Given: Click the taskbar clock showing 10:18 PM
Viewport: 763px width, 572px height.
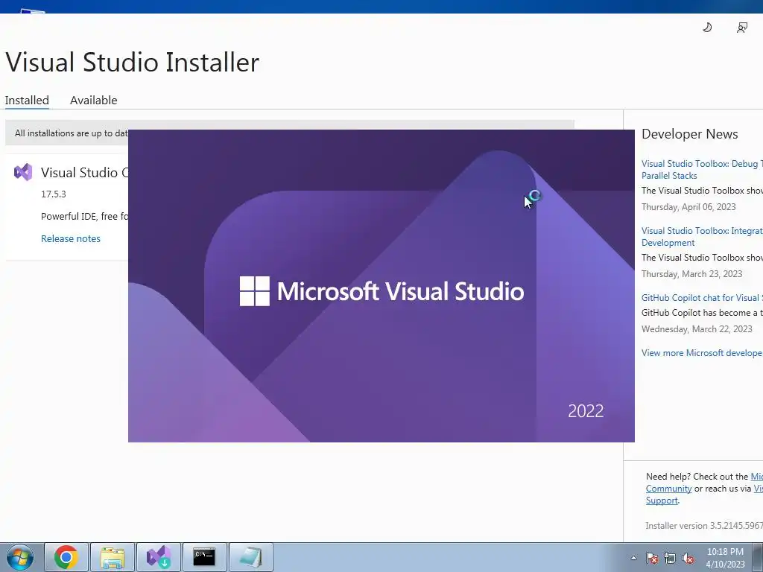Looking at the screenshot, I should click(x=725, y=558).
